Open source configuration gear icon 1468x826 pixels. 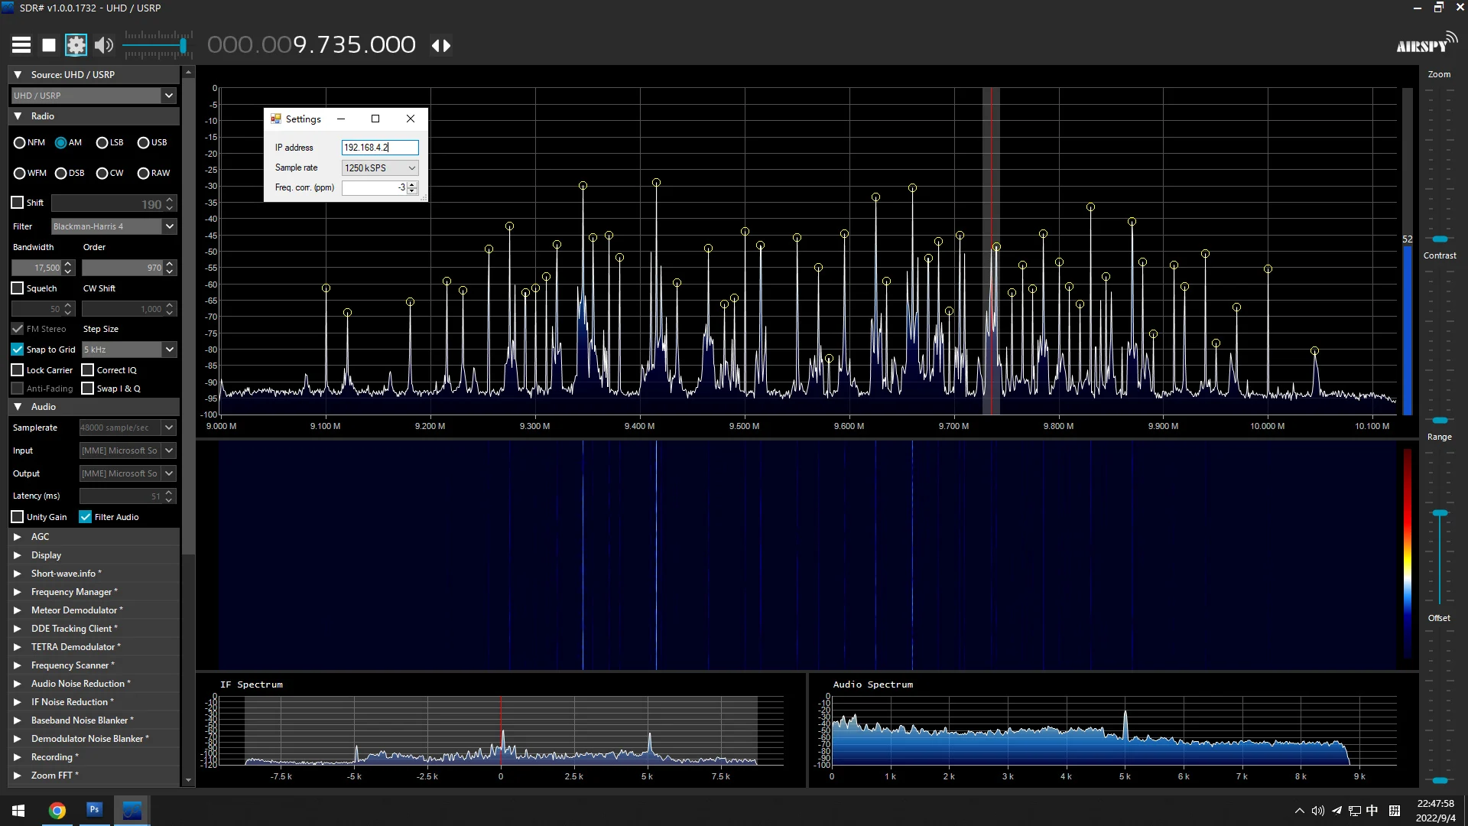click(76, 45)
